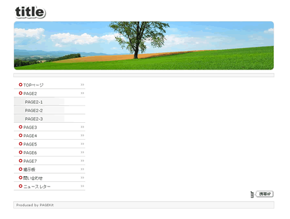Click the title logo image
The image size is (290, 219).
pos(30,12)
